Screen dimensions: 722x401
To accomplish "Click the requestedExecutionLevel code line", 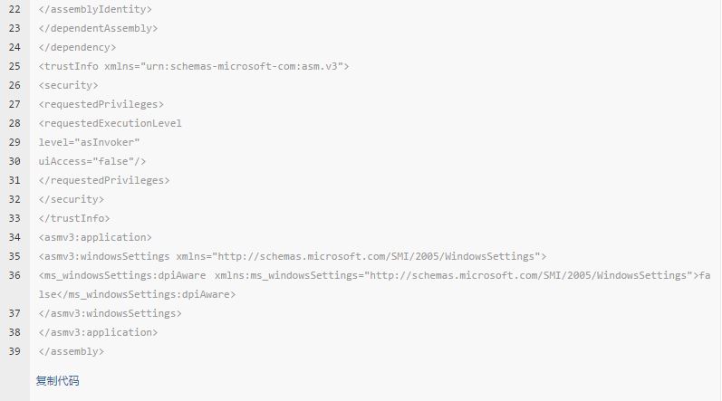I will (x=110, y=123).
